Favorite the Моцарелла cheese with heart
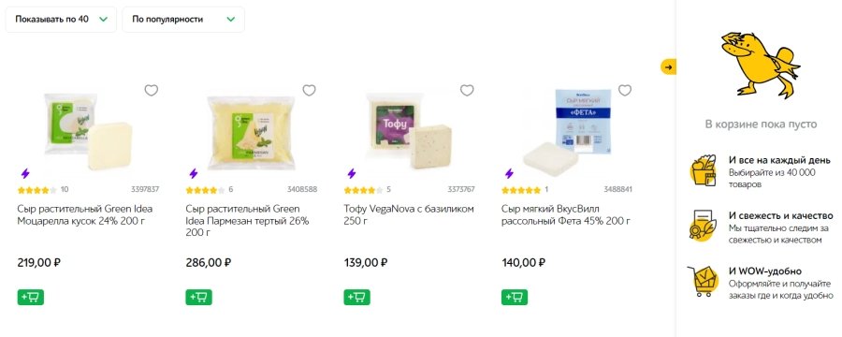This screenshot has width=842, height=337. pyautogui.click(x=152, y=90)
